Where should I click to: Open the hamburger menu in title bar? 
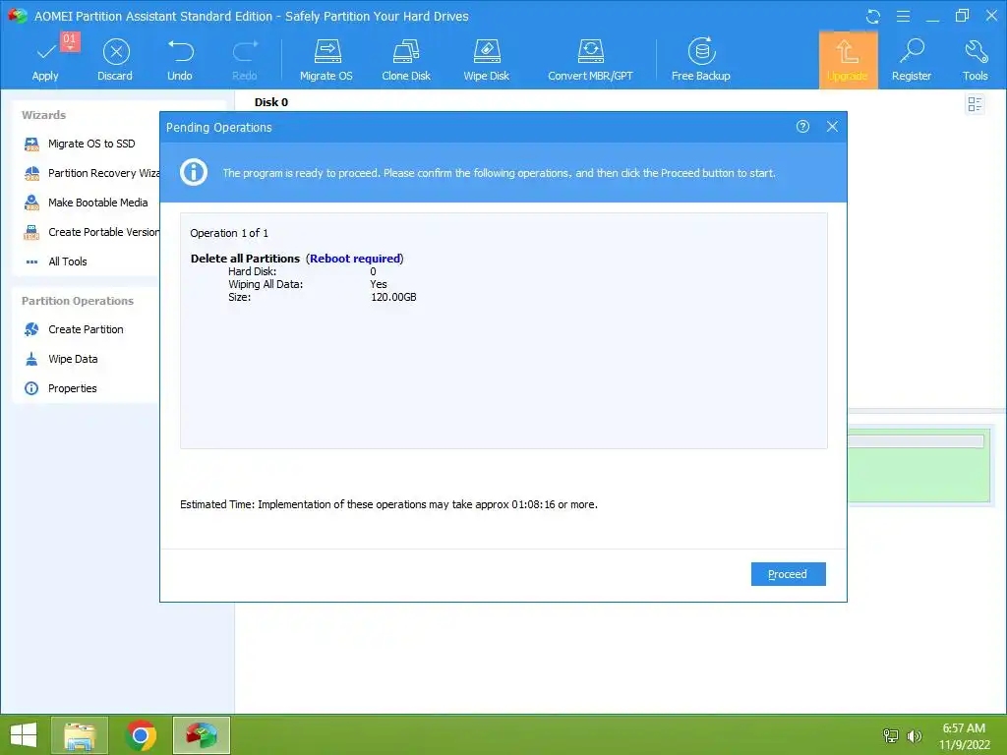[903, 17]
